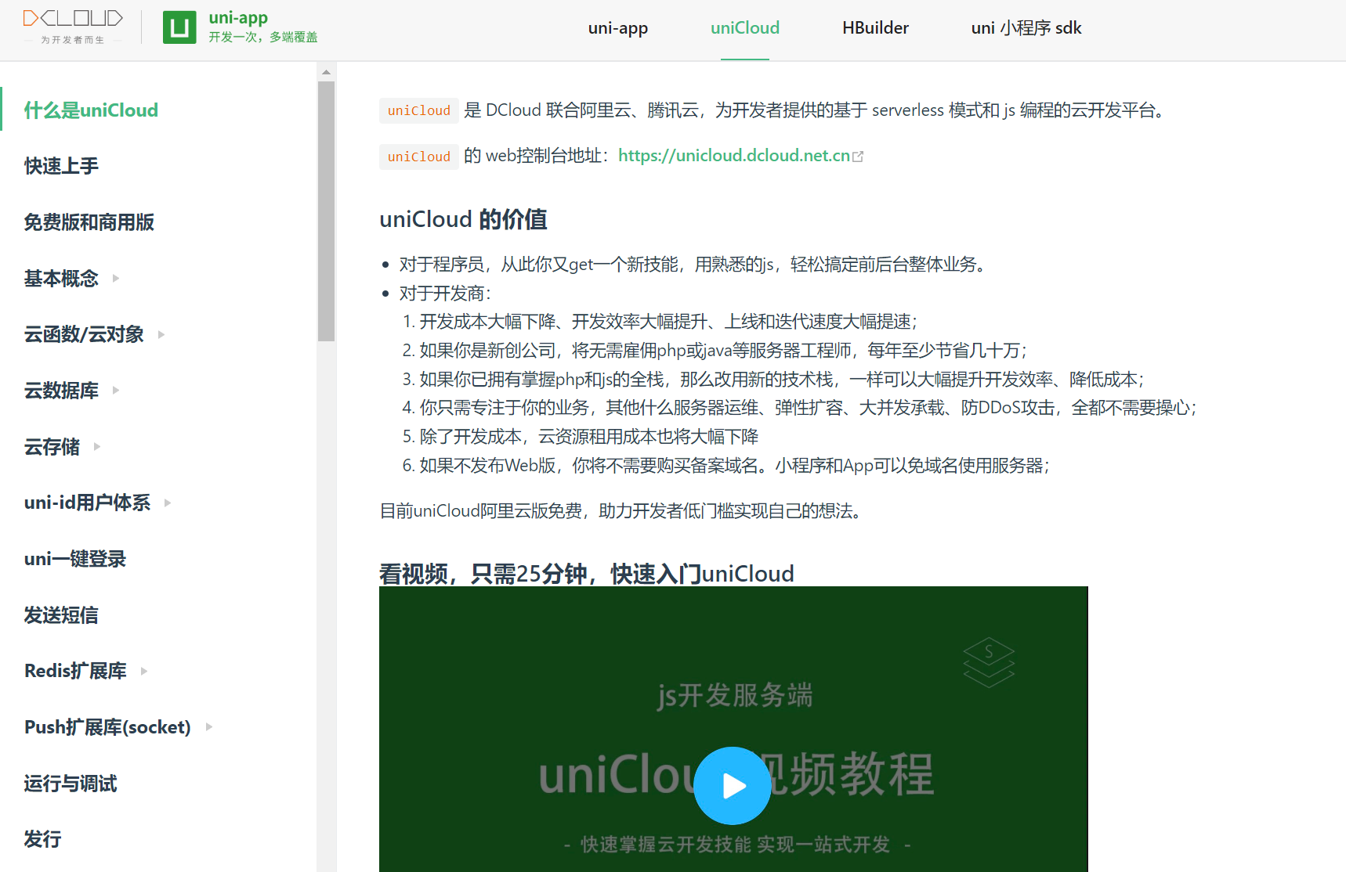Screen dimensions: 1346x872
Task: Open the 免费版和商用版 sidebar page
Action: point(89,222)
